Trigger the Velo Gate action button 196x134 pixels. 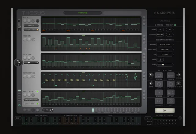click(171, 75)
